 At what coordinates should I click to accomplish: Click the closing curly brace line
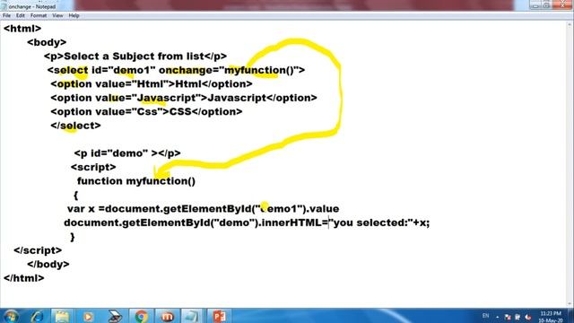pos(72,237)
